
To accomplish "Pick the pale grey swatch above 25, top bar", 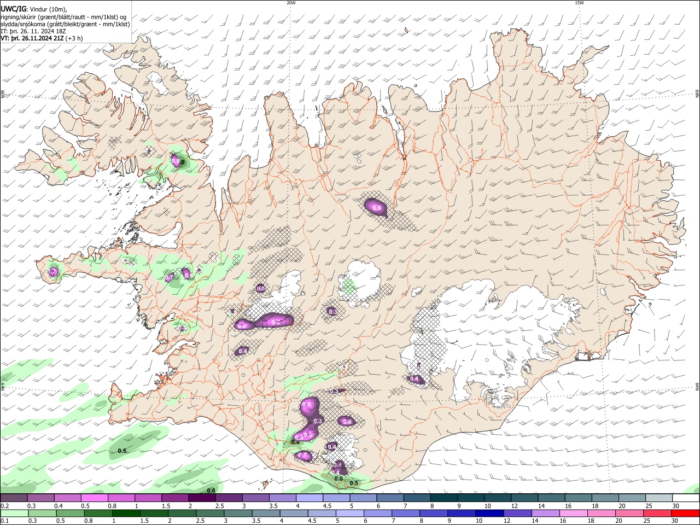I will point(660,498).
